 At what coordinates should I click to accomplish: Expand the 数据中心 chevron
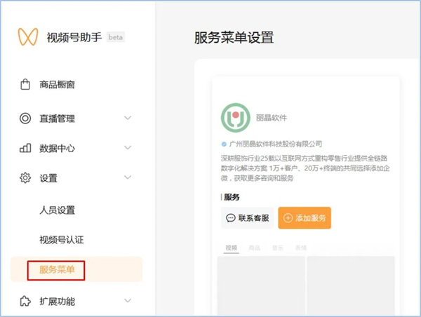point(128,147)
